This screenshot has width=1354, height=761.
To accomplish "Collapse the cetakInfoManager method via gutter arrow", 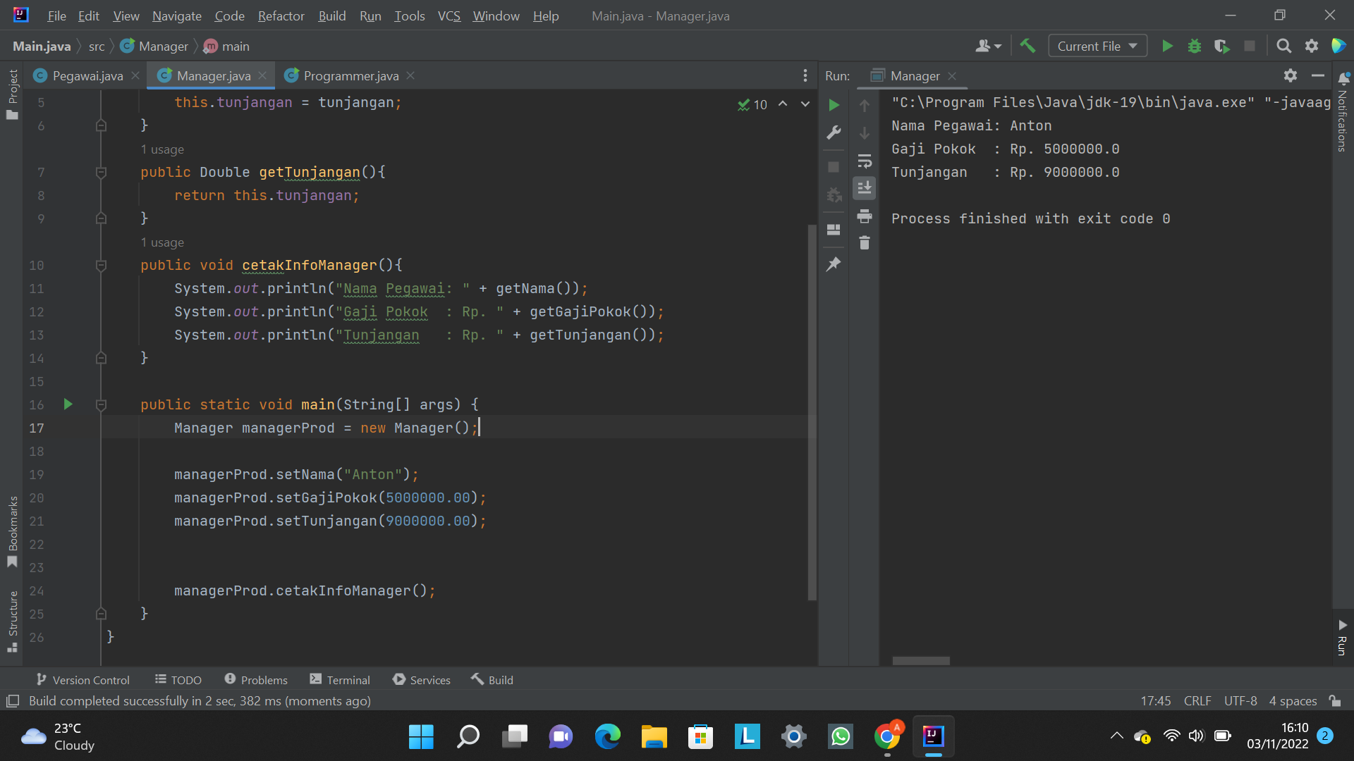I will pos(101,266).
